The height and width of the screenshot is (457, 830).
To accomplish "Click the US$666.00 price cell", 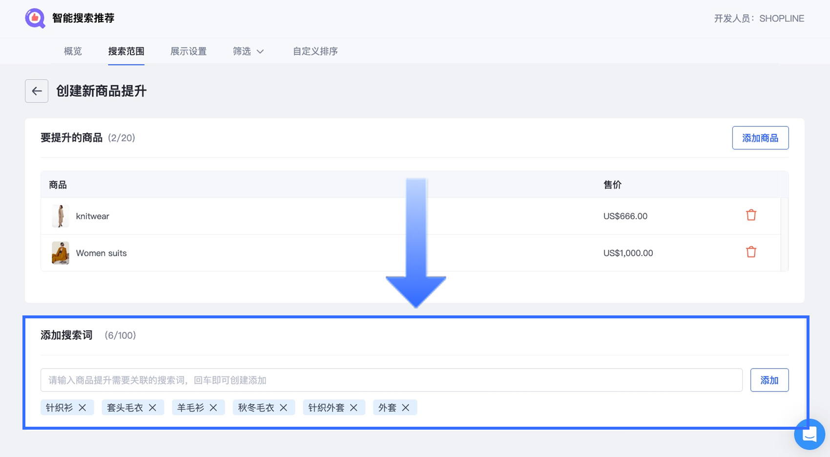I will tap(625, 216).
